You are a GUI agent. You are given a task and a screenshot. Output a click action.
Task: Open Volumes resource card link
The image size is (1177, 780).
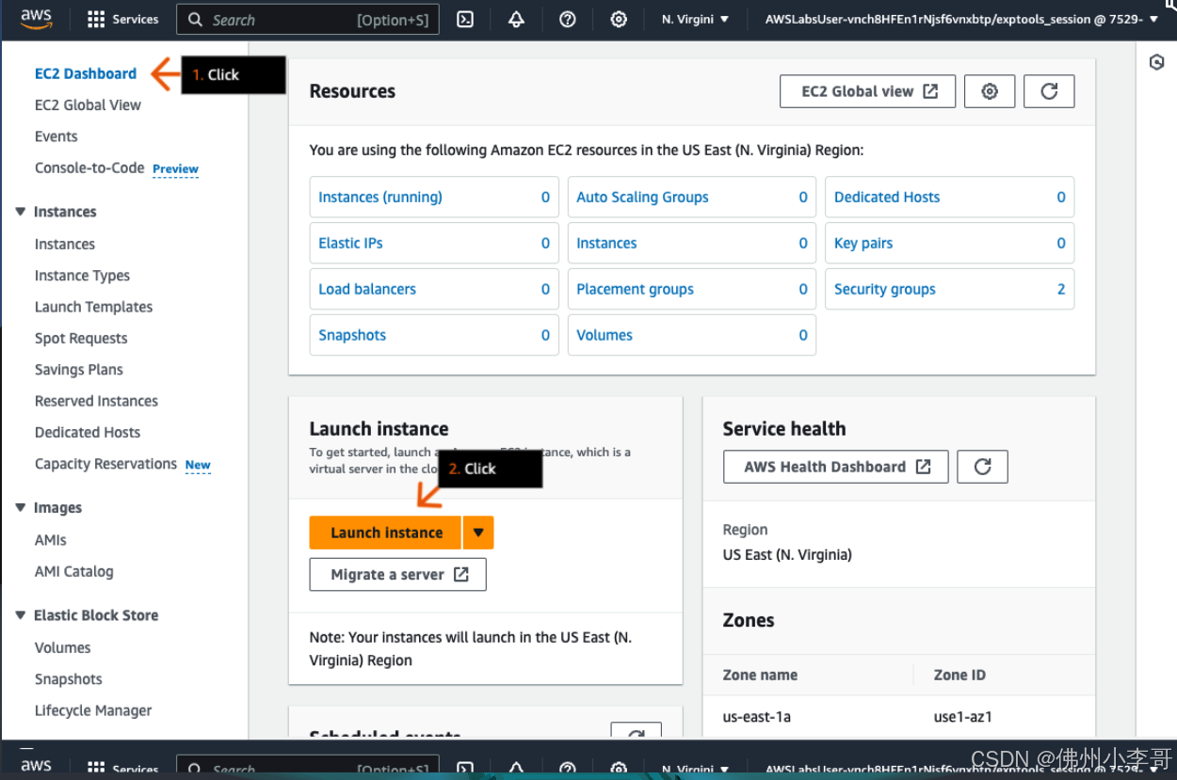pos(605,335)
